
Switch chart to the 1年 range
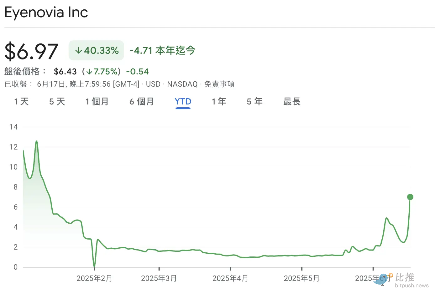pyautogui.click(x=219, y=102)
